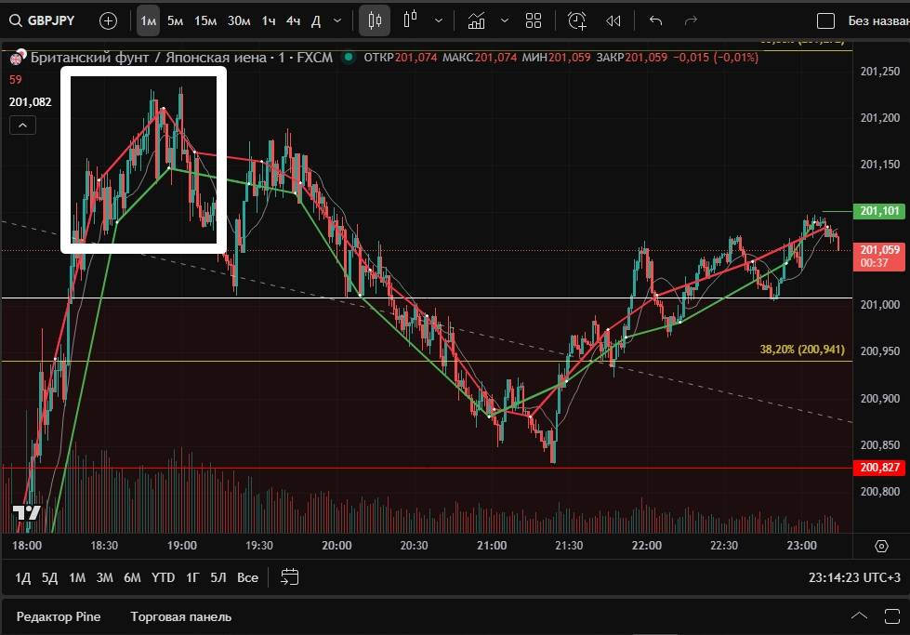The height and width of the screenshot is (635, 910).
Task: Create an alert with the clock icon
Action: click(x=577, y=20)
